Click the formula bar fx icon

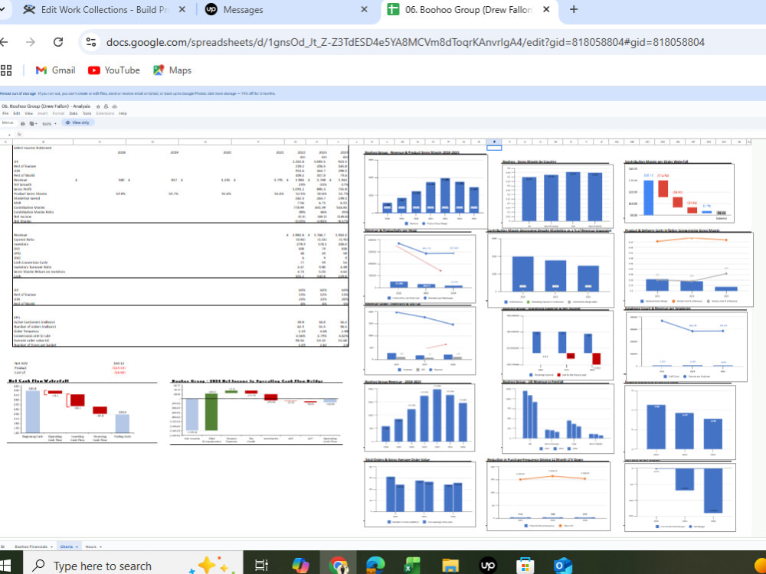coord(19,134)
